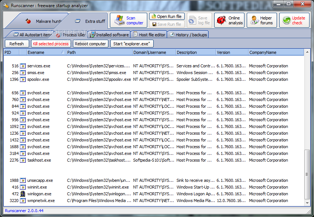Screen dimensions: 314x217
Task: Click the vertical scrollbar thumb
Action: pos(307,174)
